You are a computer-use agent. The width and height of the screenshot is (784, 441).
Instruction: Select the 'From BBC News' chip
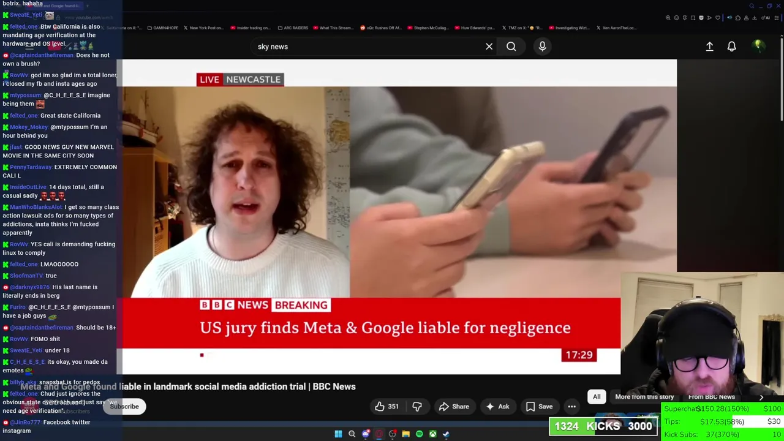pyautogui.click(x=711, y=397)
